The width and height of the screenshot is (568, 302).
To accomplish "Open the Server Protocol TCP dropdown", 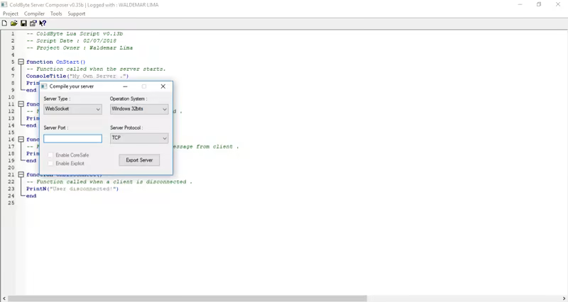I will (138, 138).
